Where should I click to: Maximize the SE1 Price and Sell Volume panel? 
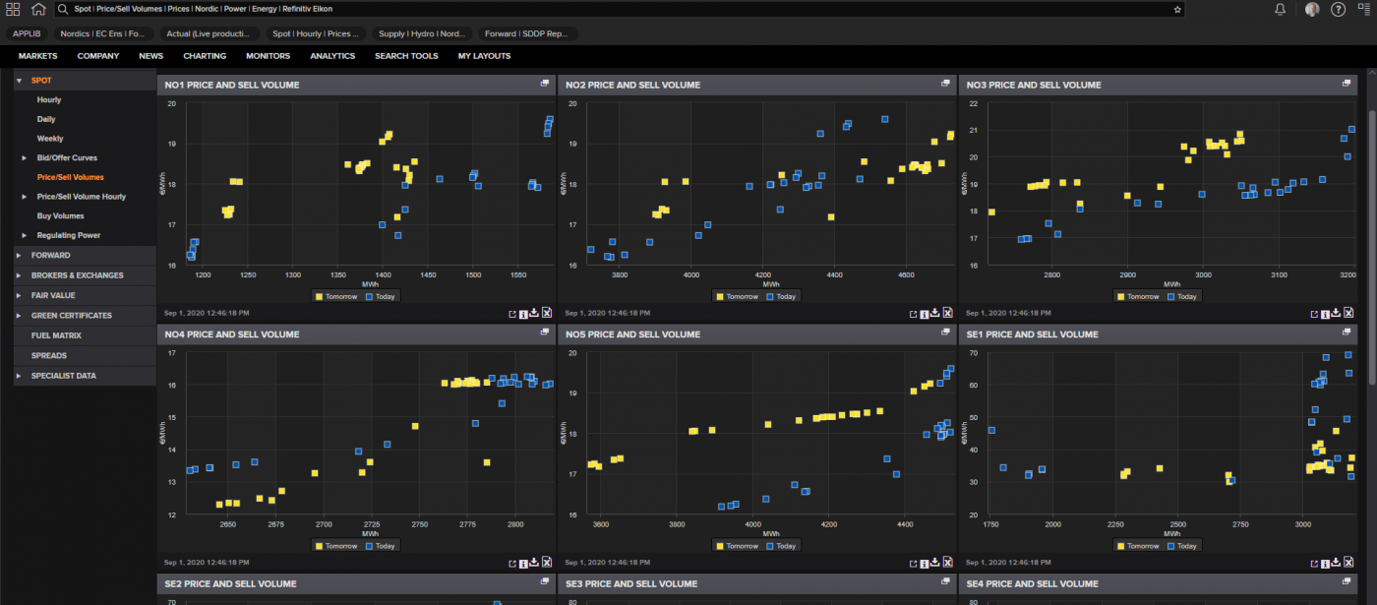1347,333
